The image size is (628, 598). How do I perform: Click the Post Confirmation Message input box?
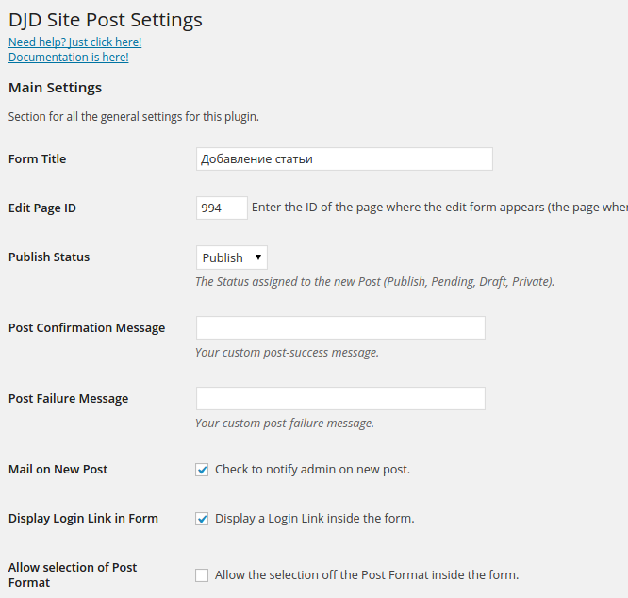(x=340, y=328)
